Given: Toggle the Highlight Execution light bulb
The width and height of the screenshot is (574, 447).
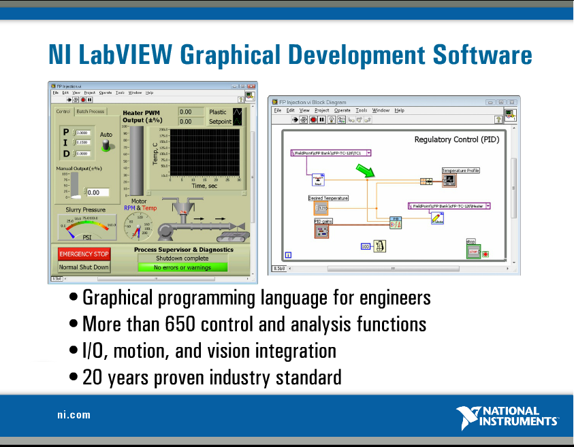Looking at the screenshot, I should click(x=331, y=119).
